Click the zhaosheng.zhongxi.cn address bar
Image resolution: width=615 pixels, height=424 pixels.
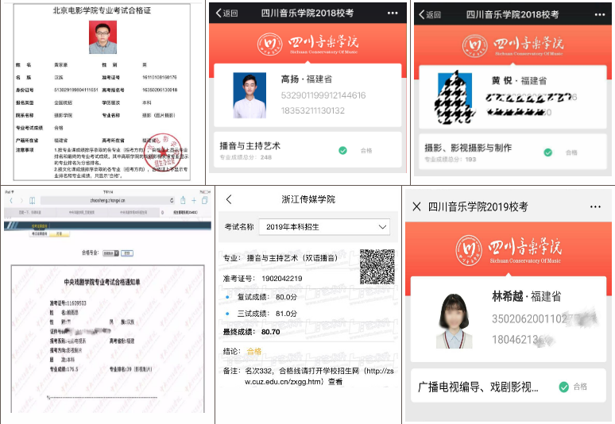coord(107,200)
